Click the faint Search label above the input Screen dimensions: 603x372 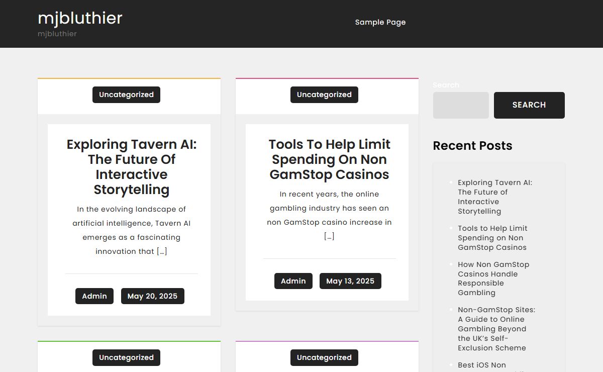(446, 85)
